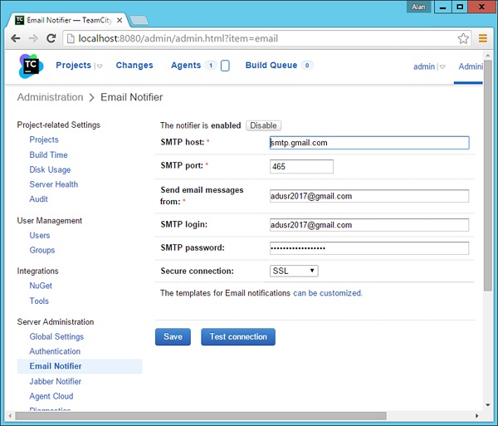The height and width of the screenshot is (426, 498).
Task: Open Users in sidebar
Action: (40, 235)
